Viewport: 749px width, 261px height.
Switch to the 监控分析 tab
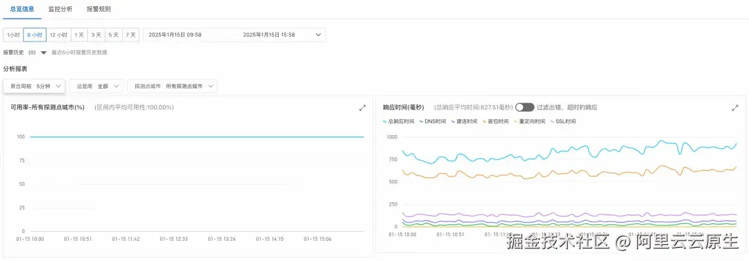tap(60, 9)
